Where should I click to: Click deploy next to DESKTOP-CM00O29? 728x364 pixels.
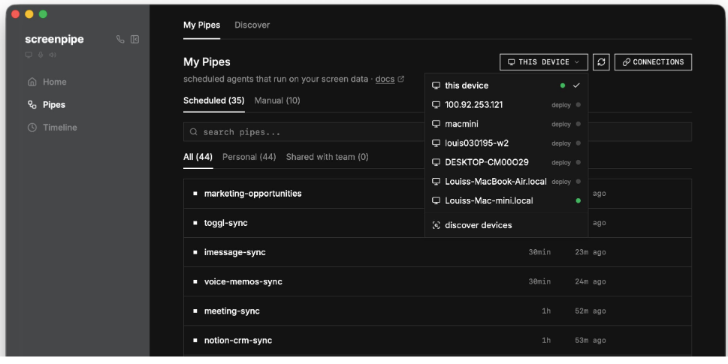coord(561,162)
